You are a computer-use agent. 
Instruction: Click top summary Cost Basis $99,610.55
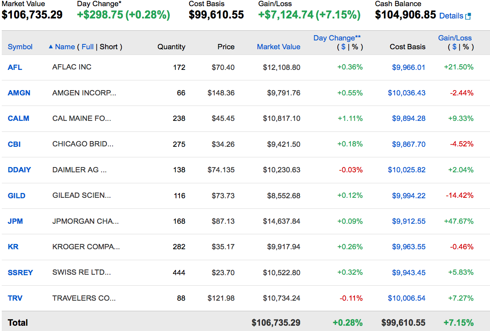pos(216,15)
